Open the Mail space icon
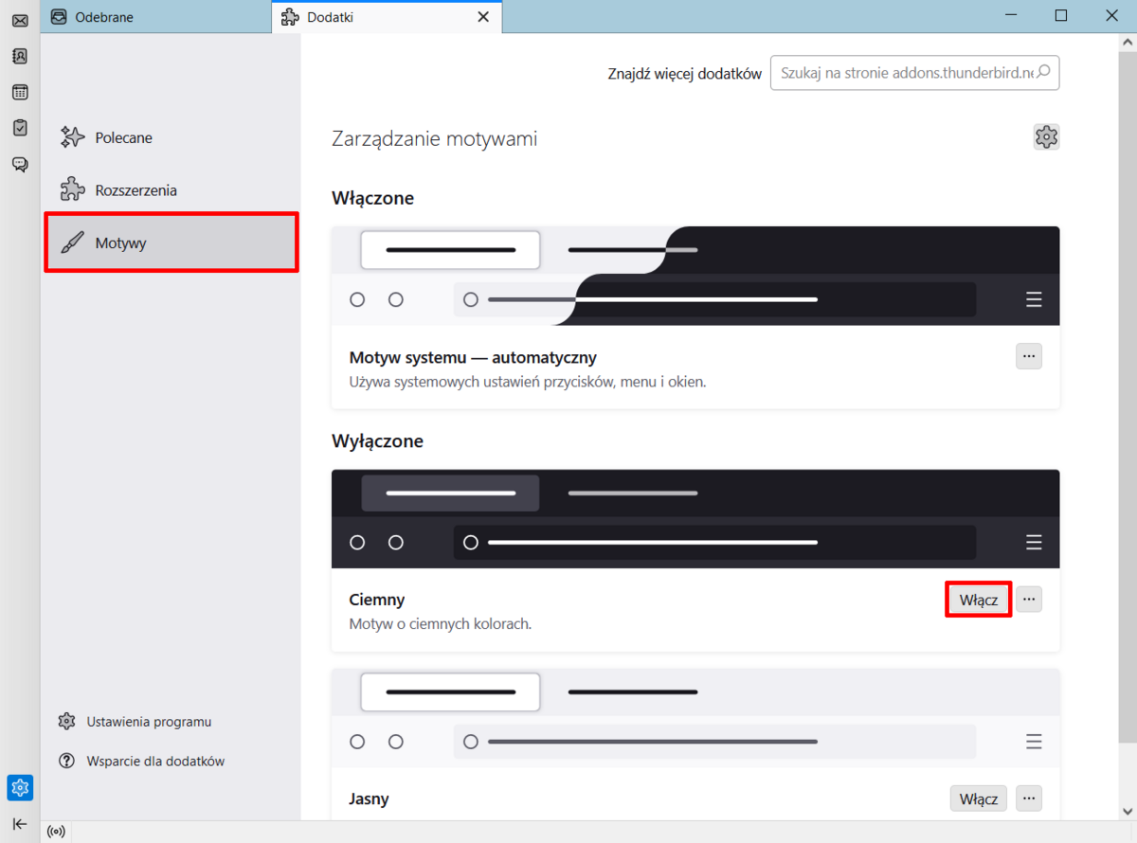1137x843 pixels. point(20,21)
